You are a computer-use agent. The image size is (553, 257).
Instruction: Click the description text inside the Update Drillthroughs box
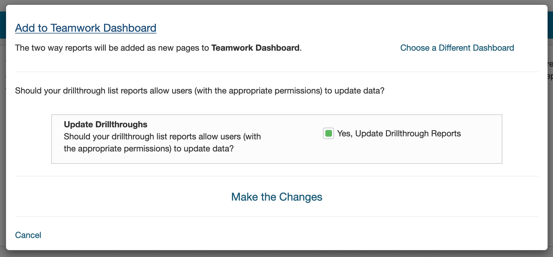[x=162, y=142]
